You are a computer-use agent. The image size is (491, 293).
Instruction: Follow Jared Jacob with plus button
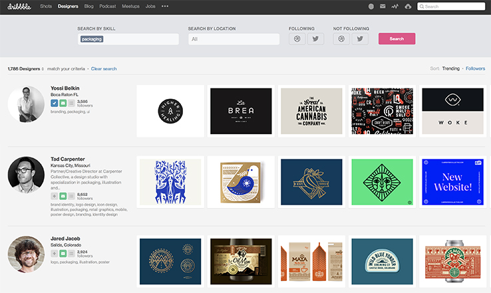click(54, 254)
